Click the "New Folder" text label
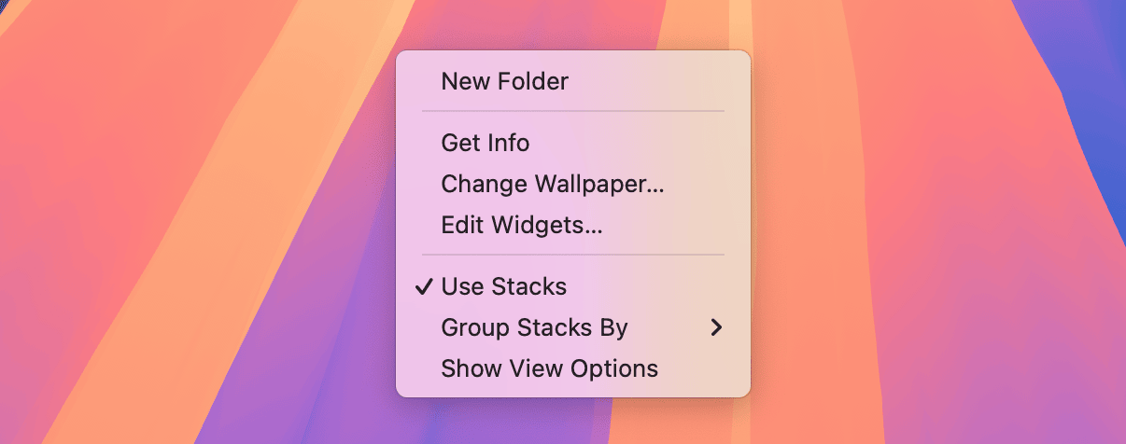 click(505, 82)
